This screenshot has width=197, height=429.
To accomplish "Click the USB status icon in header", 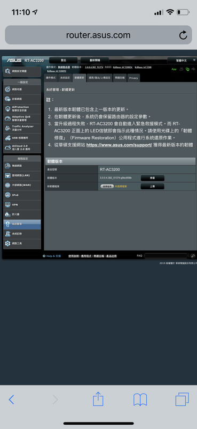I will tap(193, 69).
